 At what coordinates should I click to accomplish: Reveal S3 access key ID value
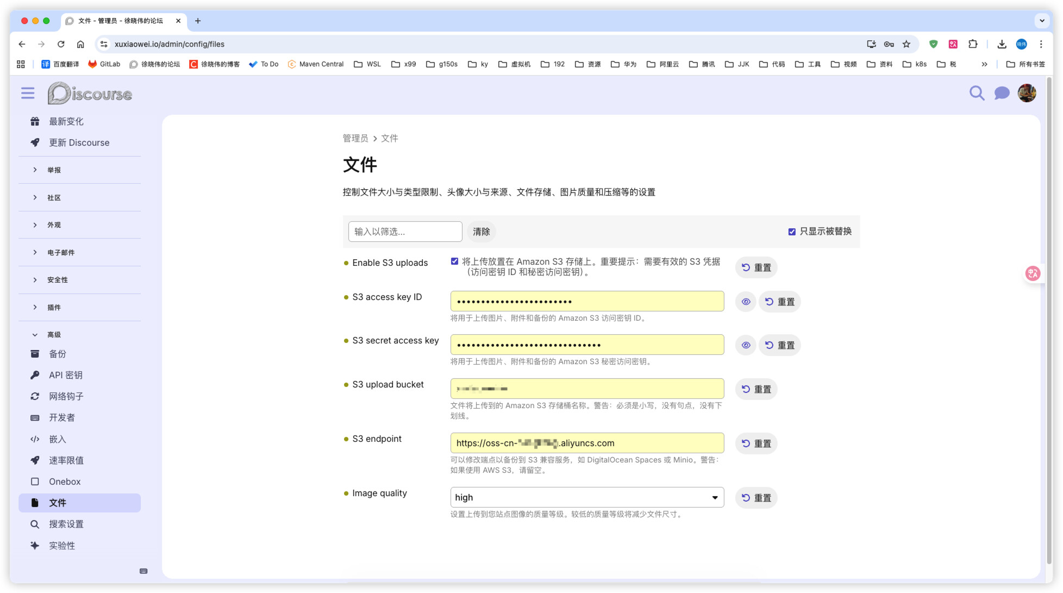pyautogui.click(x=746, y=302)
